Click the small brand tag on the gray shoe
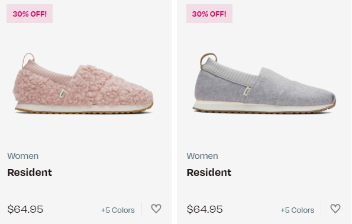The image size is (352, 224). pyautogui.click(x=247, y=91)
